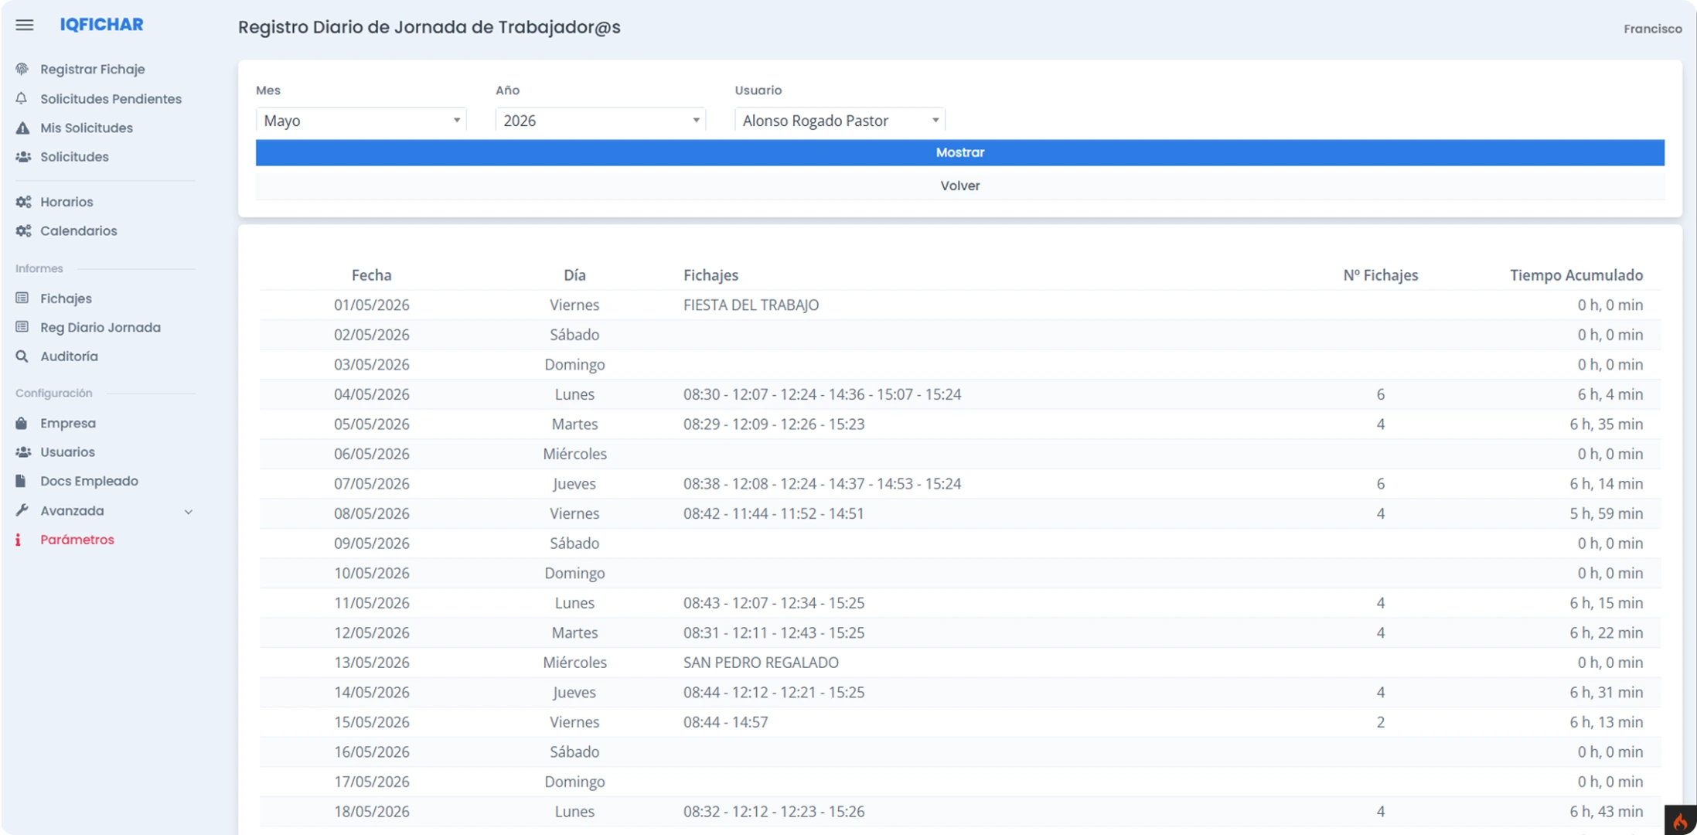Click the gears icon next to Horarios

[x=23, y=202]
